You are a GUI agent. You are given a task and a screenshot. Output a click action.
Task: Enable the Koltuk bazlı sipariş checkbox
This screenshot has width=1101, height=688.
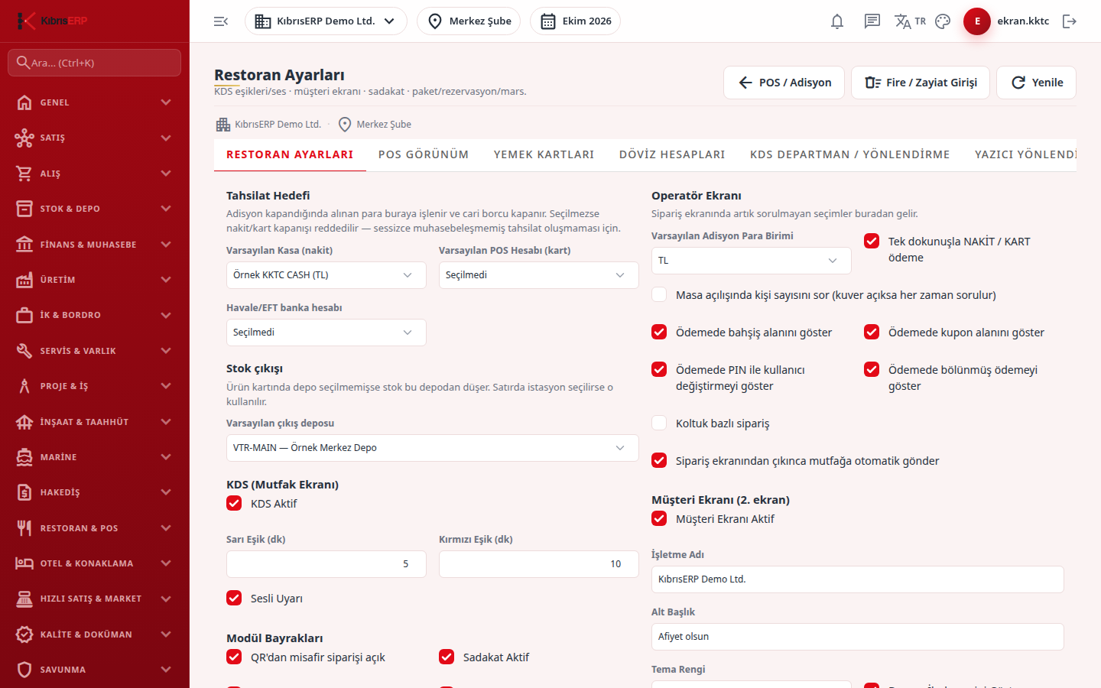[x=659, y=423]
